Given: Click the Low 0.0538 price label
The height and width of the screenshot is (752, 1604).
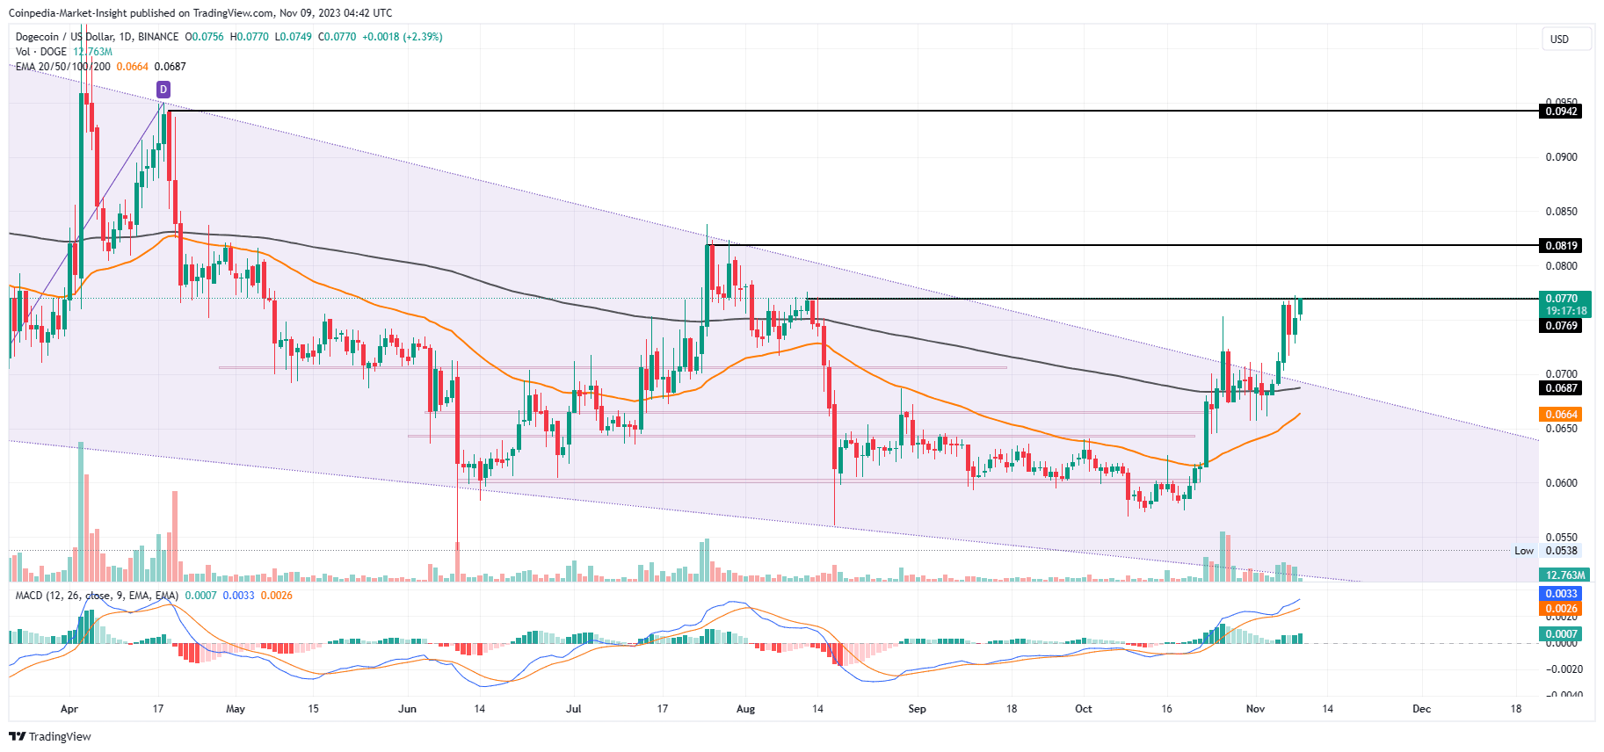Looking at the screenshot, I should point(1546,551).
